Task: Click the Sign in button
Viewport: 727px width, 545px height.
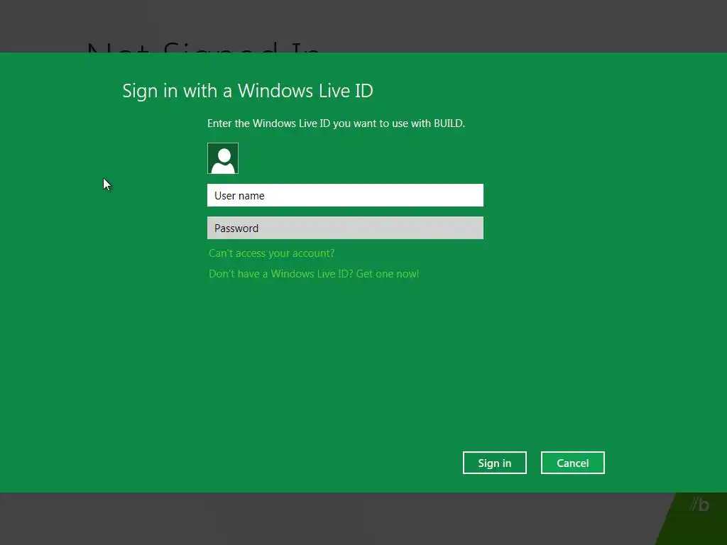Action: (x=495, y=463)
